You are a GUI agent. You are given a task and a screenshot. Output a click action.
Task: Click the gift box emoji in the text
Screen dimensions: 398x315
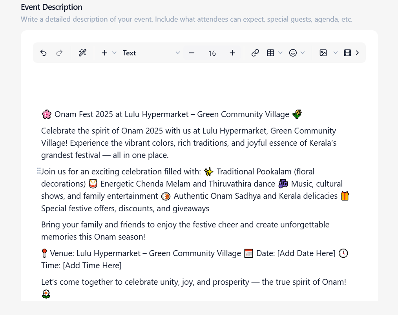pyautogui.click(x=345, y=196)
